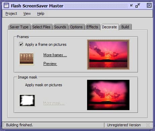Click the application window icon in title bar
The width and height of the screenshot is (155, 131).
6,5
